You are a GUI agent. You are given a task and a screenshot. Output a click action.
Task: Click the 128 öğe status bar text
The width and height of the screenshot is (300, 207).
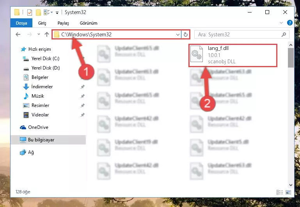(x=23, y=192)
